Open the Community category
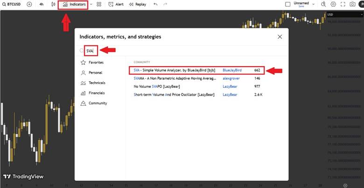 (93, 103)
